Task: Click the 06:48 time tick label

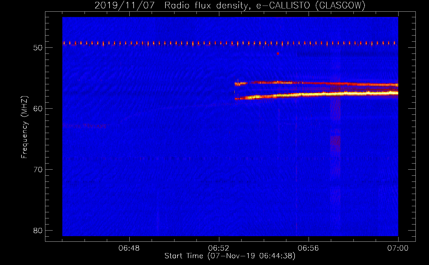Action: pos(129,248)
